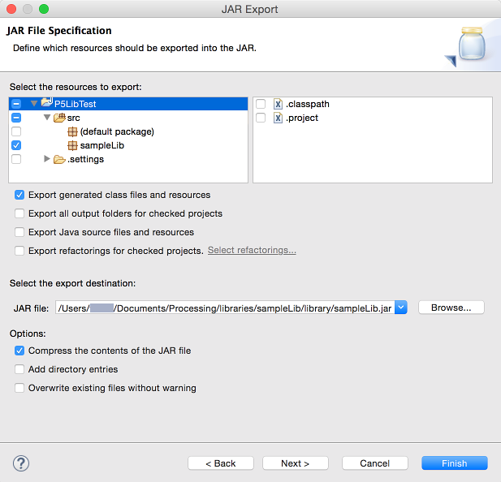Enable Overwrite existing files without warning
The width and height of the screenshot is (501, 482).
pyautogui.click(x=19, y=388)
